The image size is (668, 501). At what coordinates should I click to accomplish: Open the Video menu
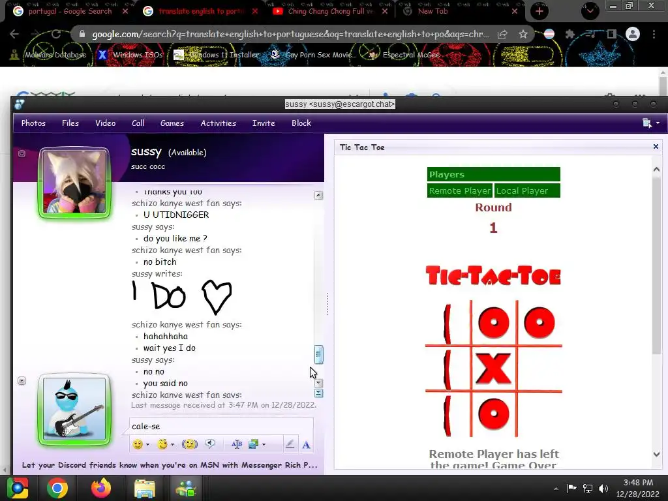click(105, 123)
